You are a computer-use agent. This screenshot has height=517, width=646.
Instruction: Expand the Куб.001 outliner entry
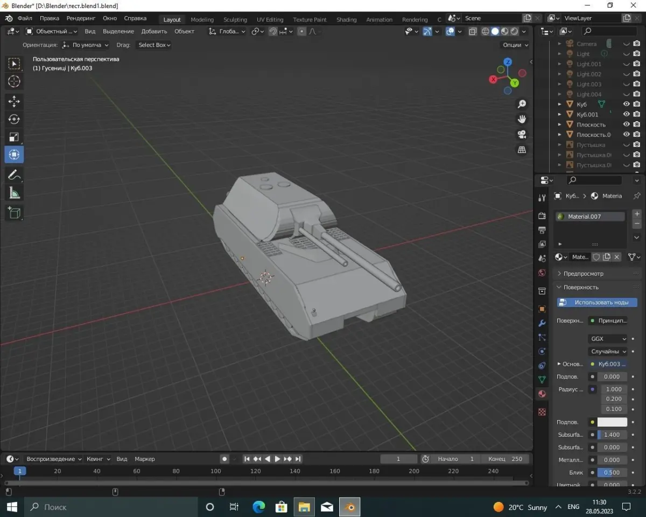click(560, 114)
